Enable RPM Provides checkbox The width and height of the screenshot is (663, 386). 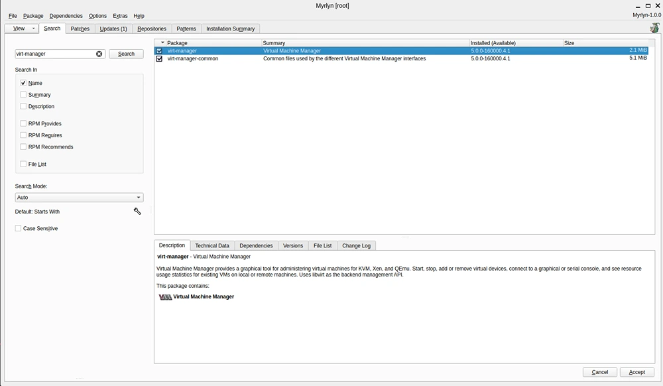23,123
